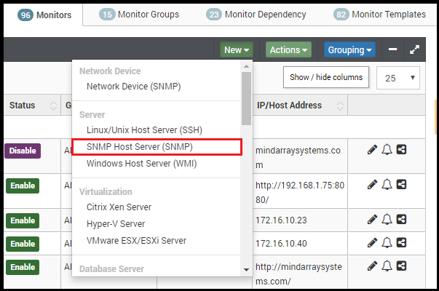Click the Show / hide columns button
This screenshot has width=439, height=291.
(x=326, y=77)
